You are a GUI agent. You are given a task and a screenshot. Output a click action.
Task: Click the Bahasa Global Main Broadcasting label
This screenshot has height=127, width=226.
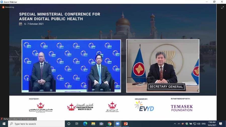pos(19,119)
